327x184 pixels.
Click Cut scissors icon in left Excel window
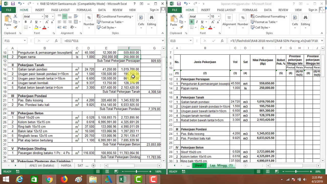tap(15, 16)
